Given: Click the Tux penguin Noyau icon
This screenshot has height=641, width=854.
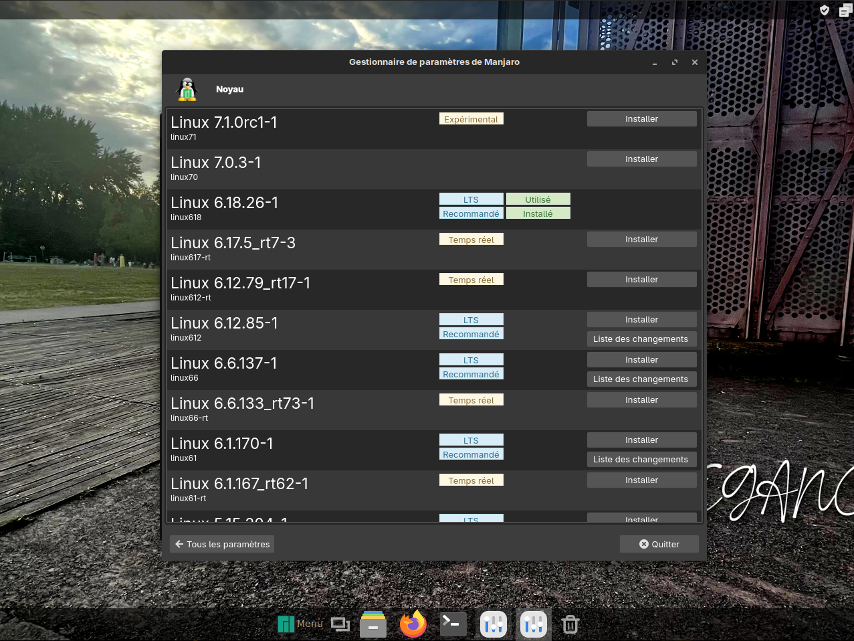Looking at the screenshot, I should tap(187, 89).
